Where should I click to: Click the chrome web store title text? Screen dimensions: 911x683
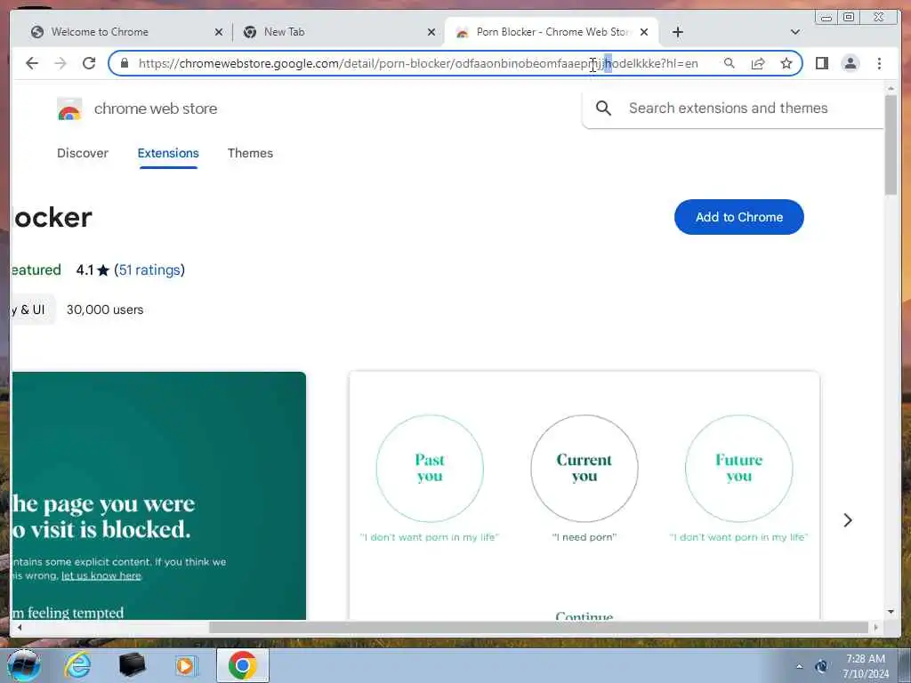pyautogui.click(x=156, y=108)
